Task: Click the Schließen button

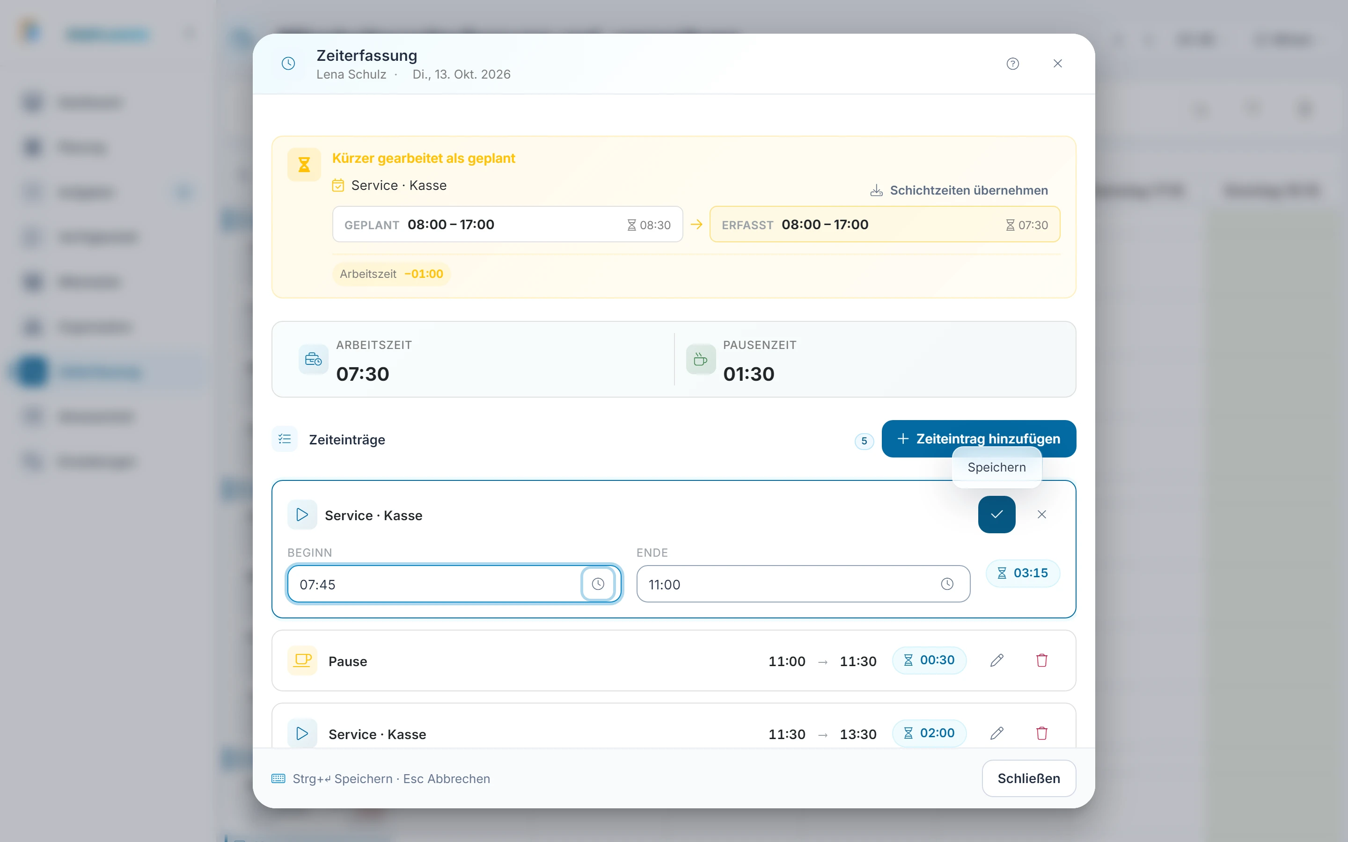Action: pyautogui.click(x=1029, y=778)
